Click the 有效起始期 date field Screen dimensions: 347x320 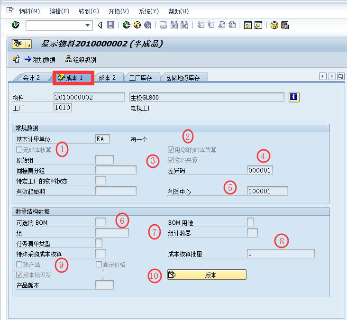[x=116, y=191]
